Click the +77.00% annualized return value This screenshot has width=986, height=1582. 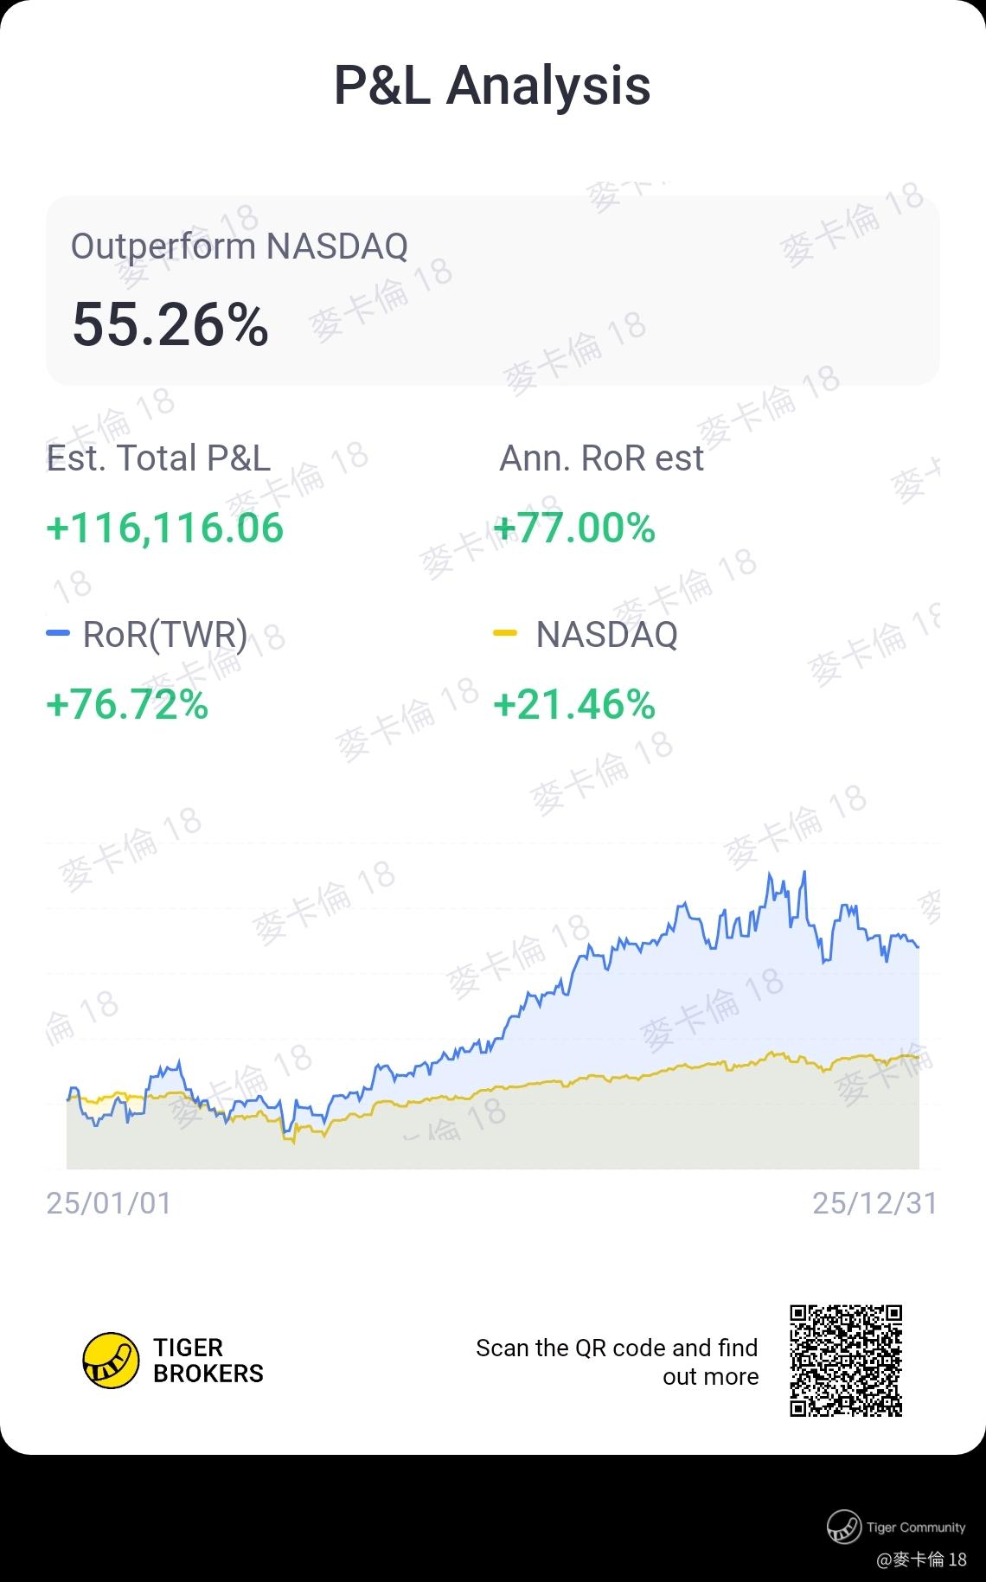pyautogui.click(x=573, y=528)
